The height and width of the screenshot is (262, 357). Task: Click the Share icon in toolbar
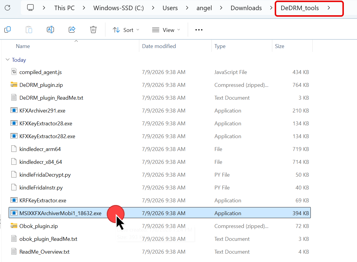tap(72, 30)
